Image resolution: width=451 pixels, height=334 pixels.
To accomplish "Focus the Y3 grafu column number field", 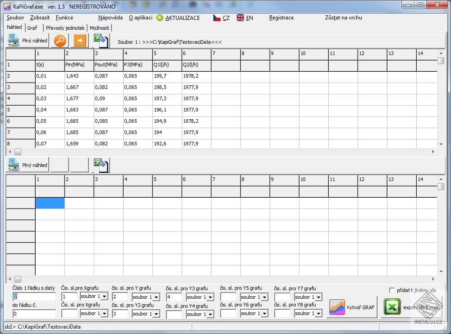I will pos(174,297).
